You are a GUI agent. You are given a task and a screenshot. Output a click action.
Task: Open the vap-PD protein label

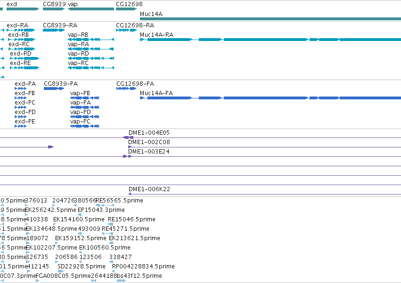(x=81, y=112)
